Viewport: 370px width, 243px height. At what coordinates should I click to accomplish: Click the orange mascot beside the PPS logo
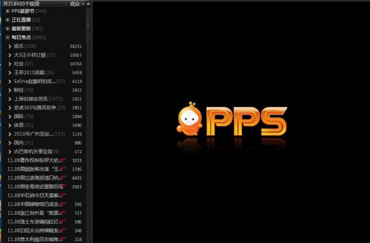click(189, 119)
